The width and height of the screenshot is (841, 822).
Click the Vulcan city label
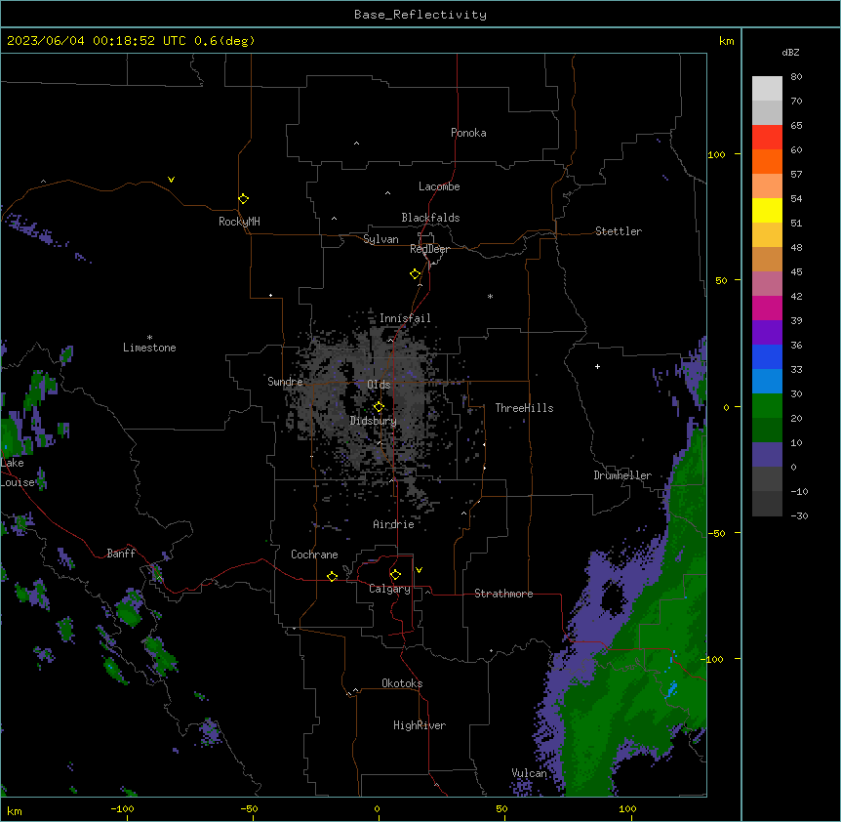coord(530,773)
